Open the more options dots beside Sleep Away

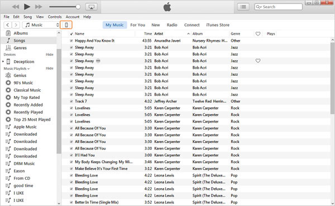98,61
